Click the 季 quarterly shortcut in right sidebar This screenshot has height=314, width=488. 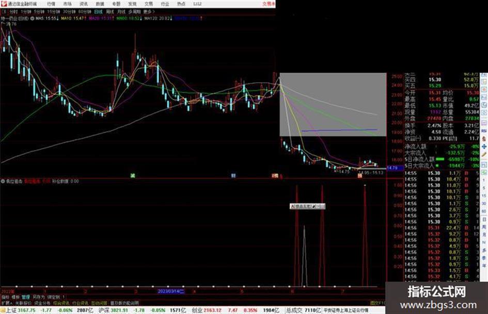[484, 258]
